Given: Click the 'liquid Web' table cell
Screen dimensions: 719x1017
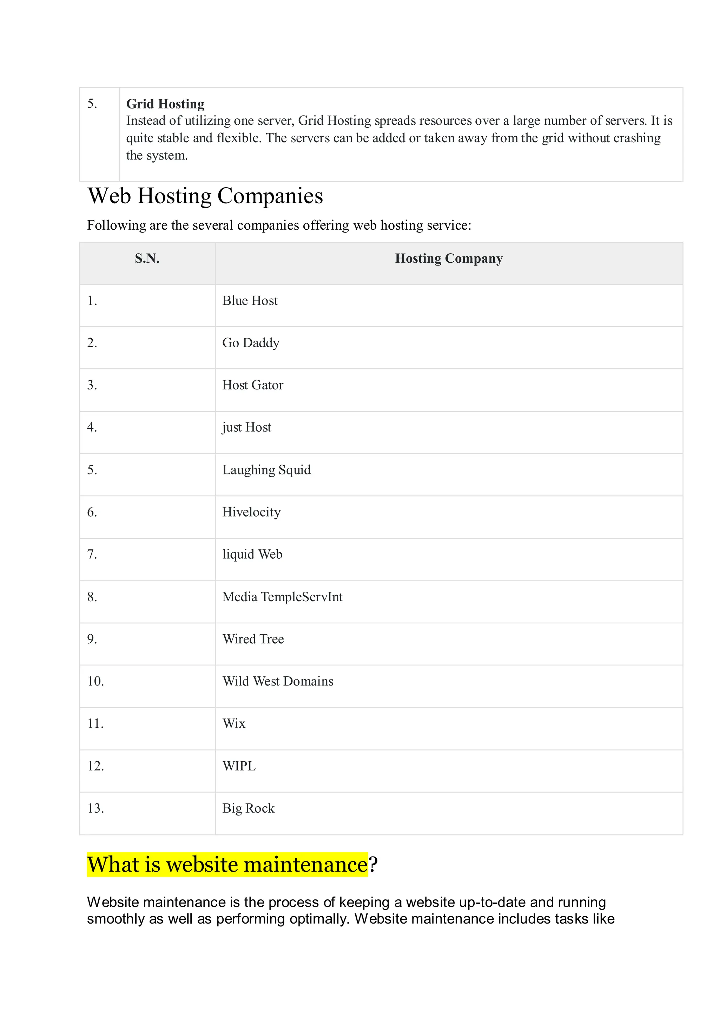Looking at the screenshot, I should (252, 554).
